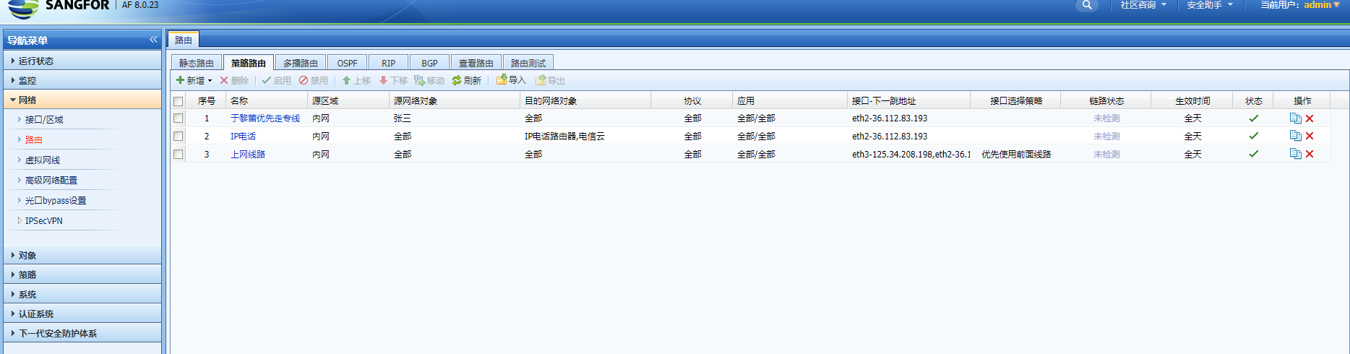Tick the checkbox for row 1 于黎蕾优先走专线
1350x354 pixels.
click(x=179, y=118)
